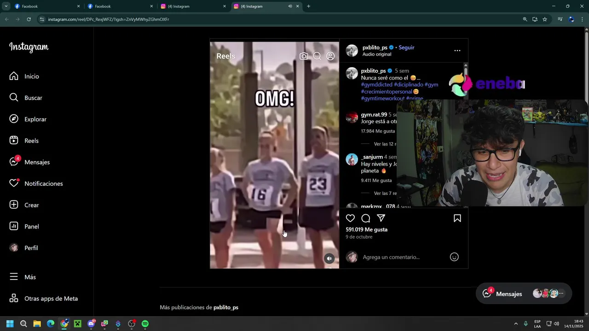The width and height of the screenshot is (589, 331).
Task: Click the install app icon
Action: pos(535,19)
